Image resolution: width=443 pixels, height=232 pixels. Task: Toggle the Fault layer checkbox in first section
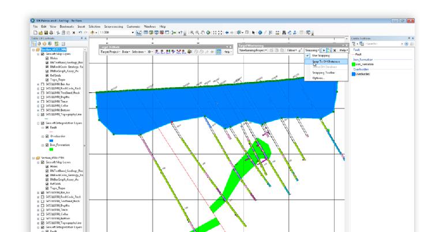click(47, 128)
